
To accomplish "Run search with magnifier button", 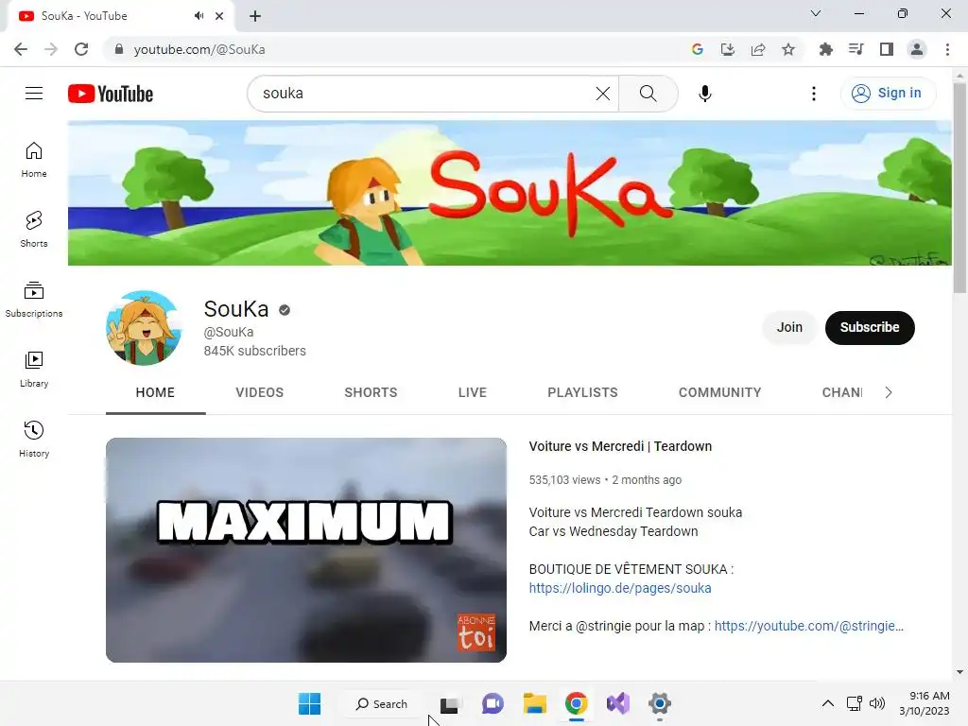I will [x=648, y=94].
